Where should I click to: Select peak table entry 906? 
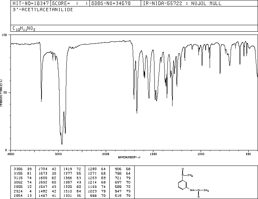123,169
